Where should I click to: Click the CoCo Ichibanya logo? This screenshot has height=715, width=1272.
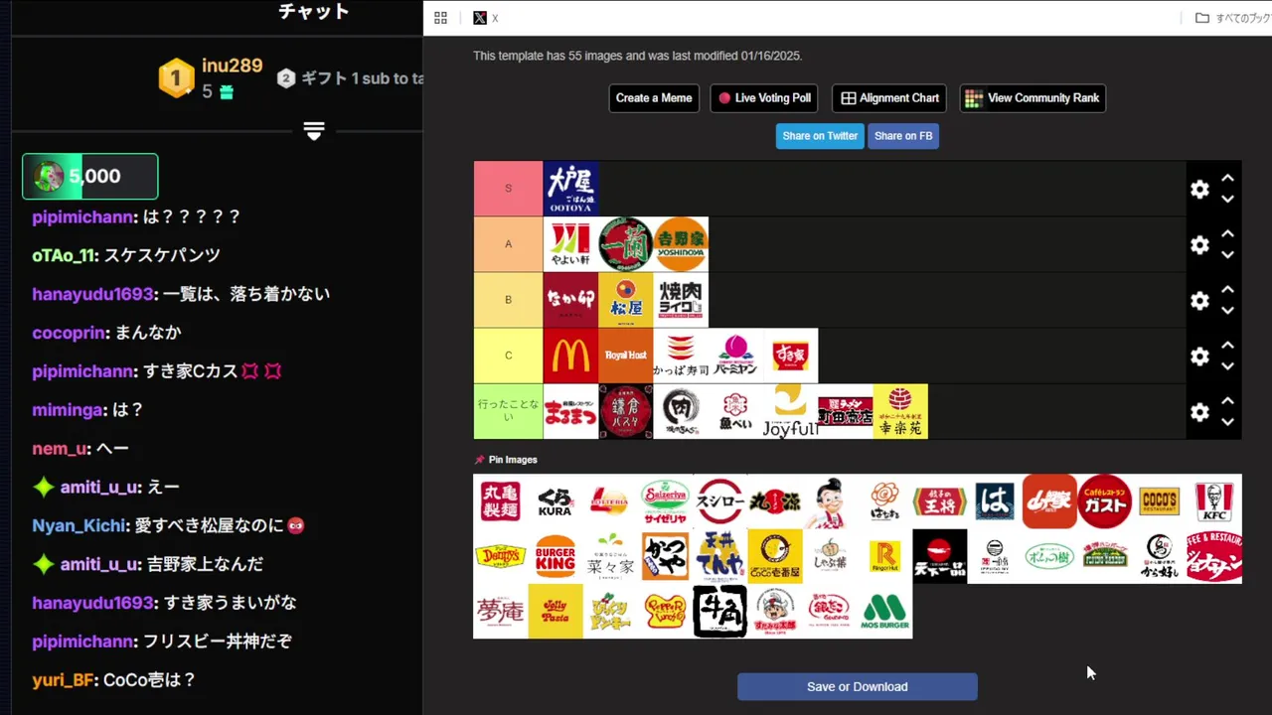(774, 556)
